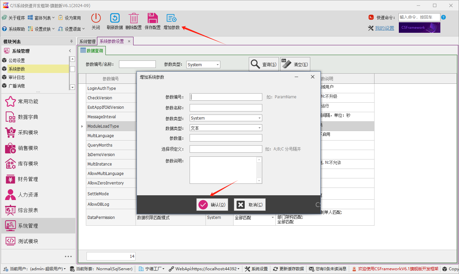Click the 保存配置 floppy disk icon
The image size is (459, 274).
(x=153, y=18)
